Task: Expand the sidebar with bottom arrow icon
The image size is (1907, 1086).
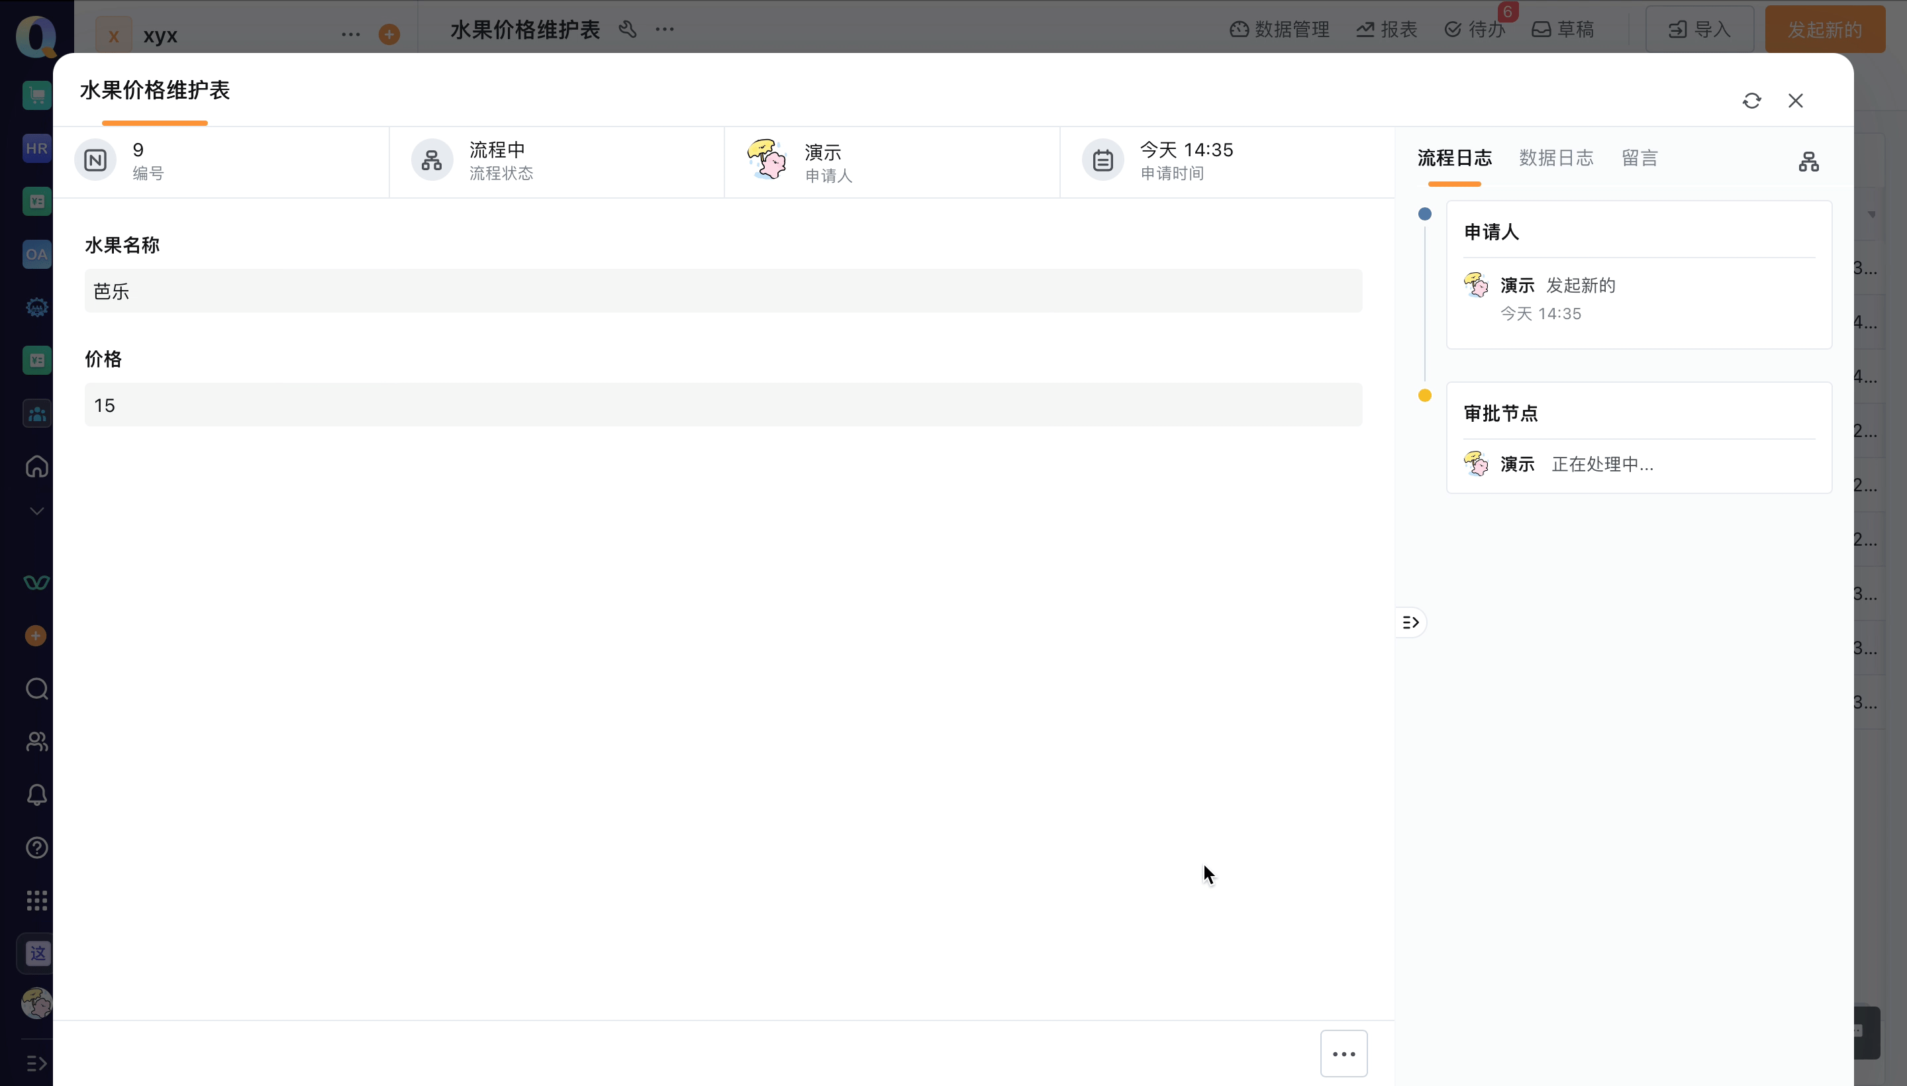Action: click(x=36, y=1063)
